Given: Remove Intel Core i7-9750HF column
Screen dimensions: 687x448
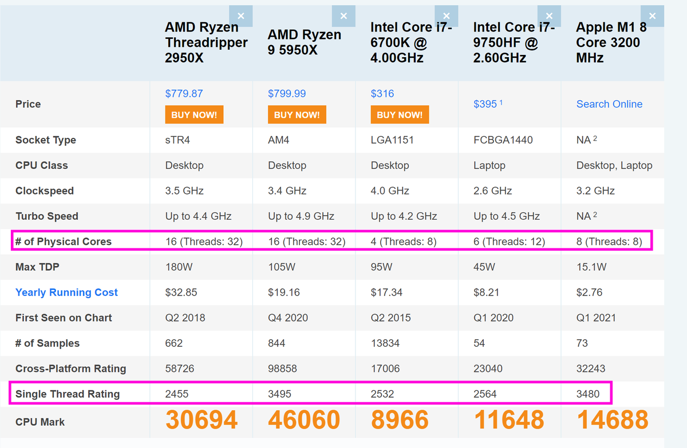Looking at the screenshot, I should (x=549, y=16).
